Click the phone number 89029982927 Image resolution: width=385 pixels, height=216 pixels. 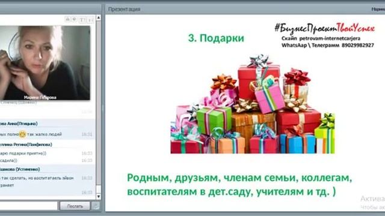point(358,46)
